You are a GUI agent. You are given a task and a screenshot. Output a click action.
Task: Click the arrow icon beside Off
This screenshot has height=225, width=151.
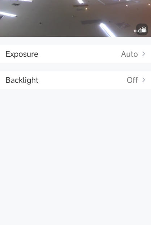144,80
